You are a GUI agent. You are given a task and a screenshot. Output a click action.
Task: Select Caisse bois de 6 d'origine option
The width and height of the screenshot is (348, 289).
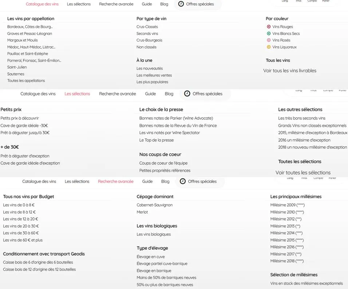(38, 262)
